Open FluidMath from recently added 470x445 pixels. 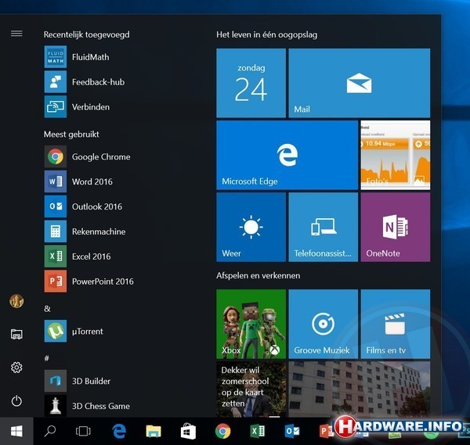click(120, 57)
